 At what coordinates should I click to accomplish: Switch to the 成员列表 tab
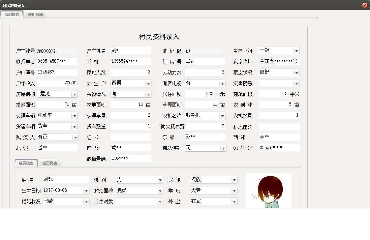(x=50, y=163)
